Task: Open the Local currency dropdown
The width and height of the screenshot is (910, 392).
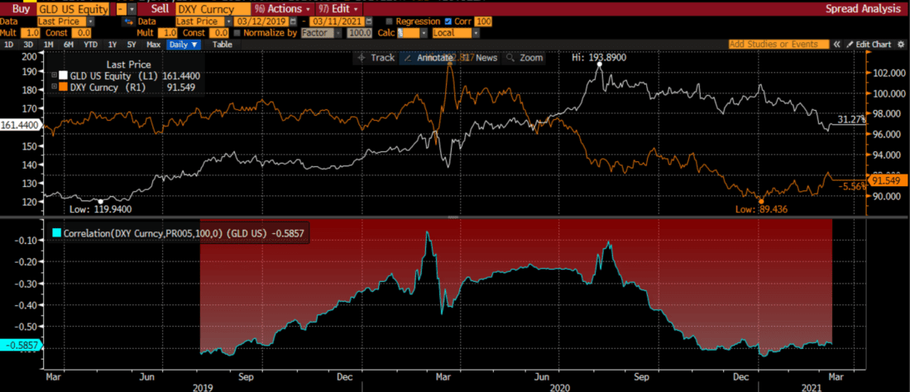Action: (476, 33)
